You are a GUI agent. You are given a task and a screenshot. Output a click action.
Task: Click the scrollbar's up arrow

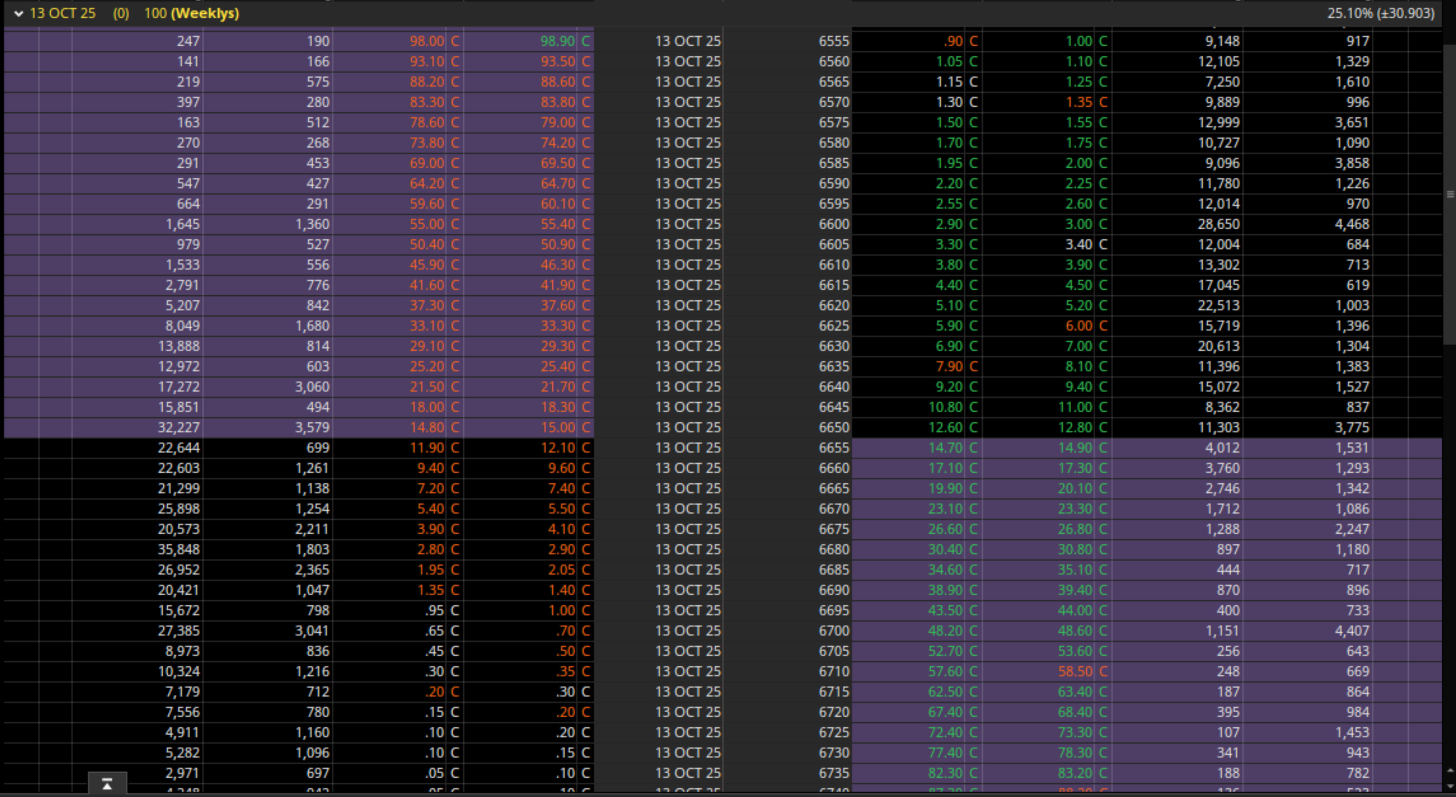(x=1449, y=771)
